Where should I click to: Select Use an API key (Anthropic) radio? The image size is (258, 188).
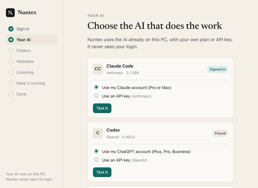[96, 96]
